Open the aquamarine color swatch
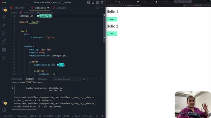 click(38, 16)
